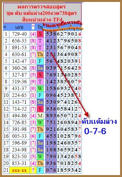Click the bracketed [9] value in row 8
Screen dimensions: 122x177
tap(33, 82)
